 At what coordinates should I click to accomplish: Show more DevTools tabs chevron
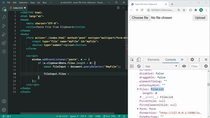click(182, 60)
